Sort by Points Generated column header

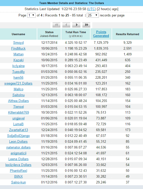pos(101,34)
